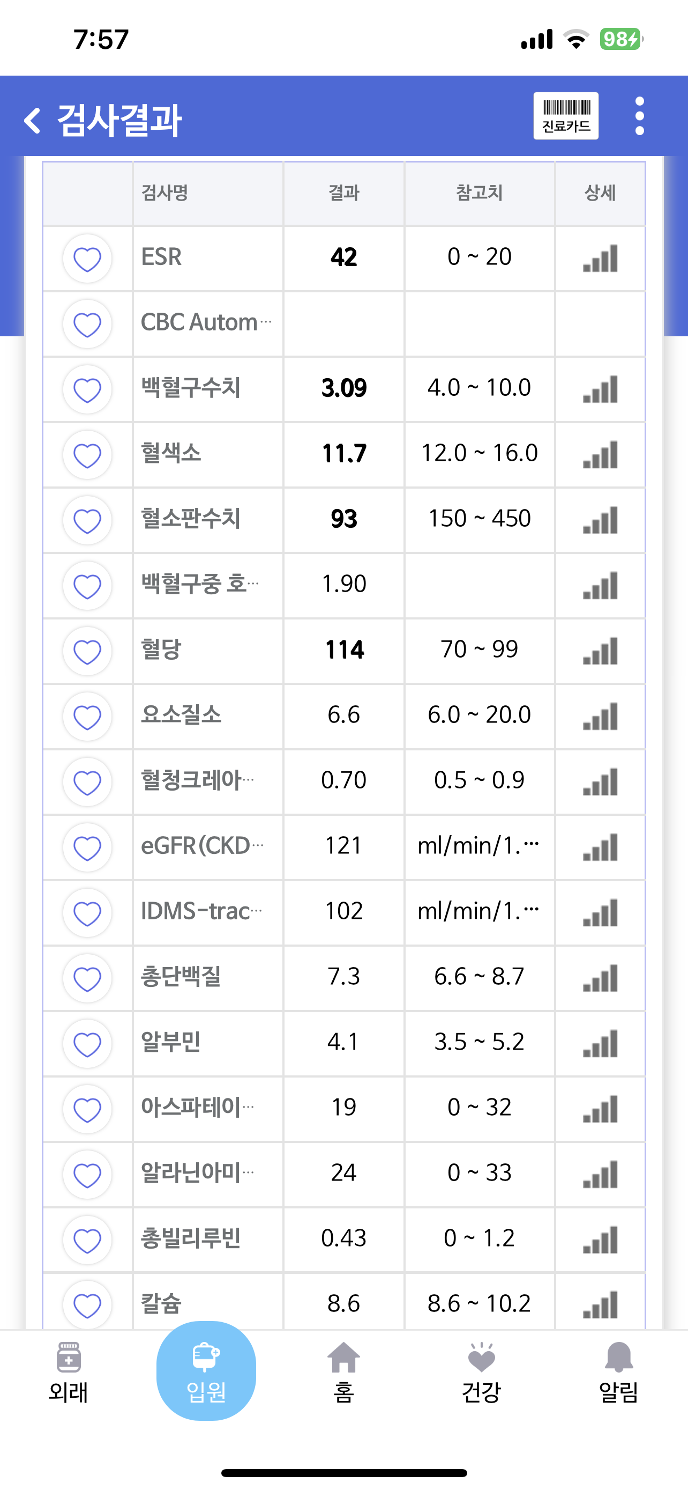Open the eGFR detail chart icon
This screenshot has width=688, height=1490.
point(600,847)
